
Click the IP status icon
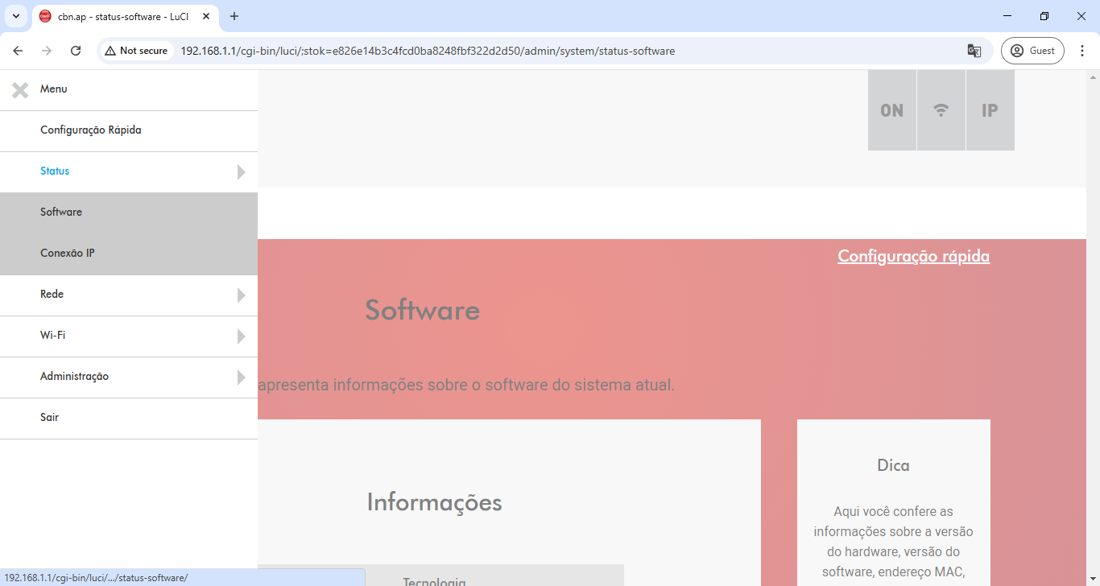click(x=990, y=111)
